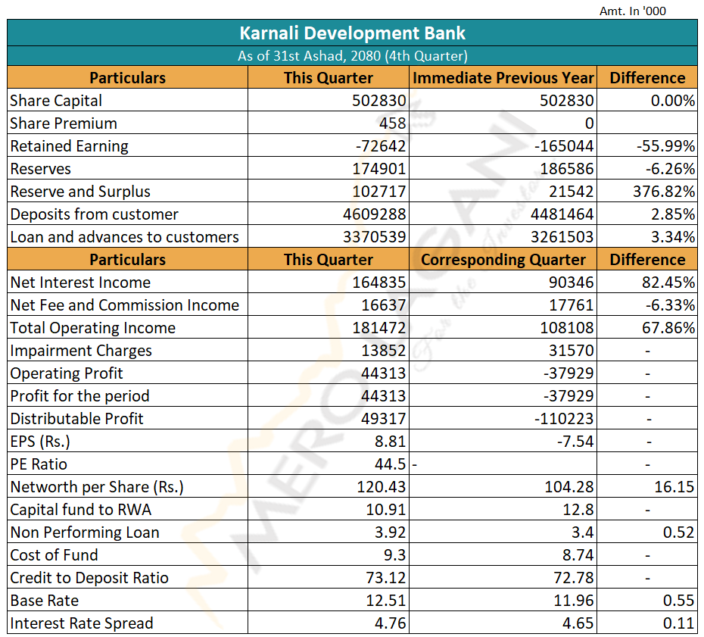
Task: Select Total Operating Income value "181472"
Action: click(379, 328)
